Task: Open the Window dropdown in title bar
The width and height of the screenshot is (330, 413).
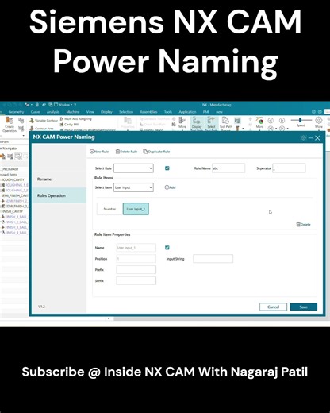Action: (x=65, y=105)
